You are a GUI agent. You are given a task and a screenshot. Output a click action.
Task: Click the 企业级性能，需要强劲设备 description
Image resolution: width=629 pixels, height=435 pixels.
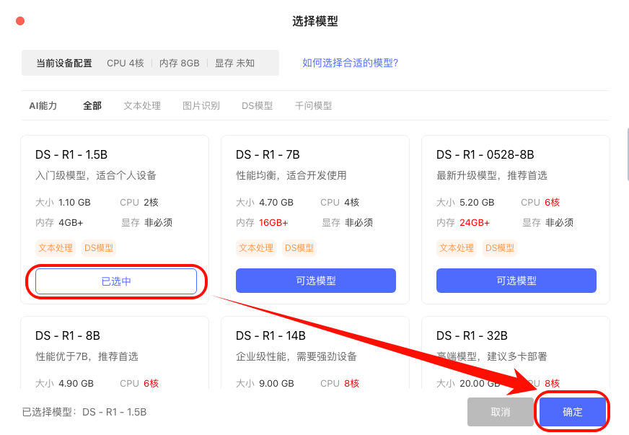coord(296,356)
